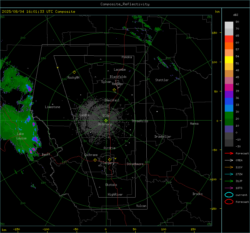Screen dimensions: 250x233
Task: Click the Limestone label
Action: click(52, 107)
